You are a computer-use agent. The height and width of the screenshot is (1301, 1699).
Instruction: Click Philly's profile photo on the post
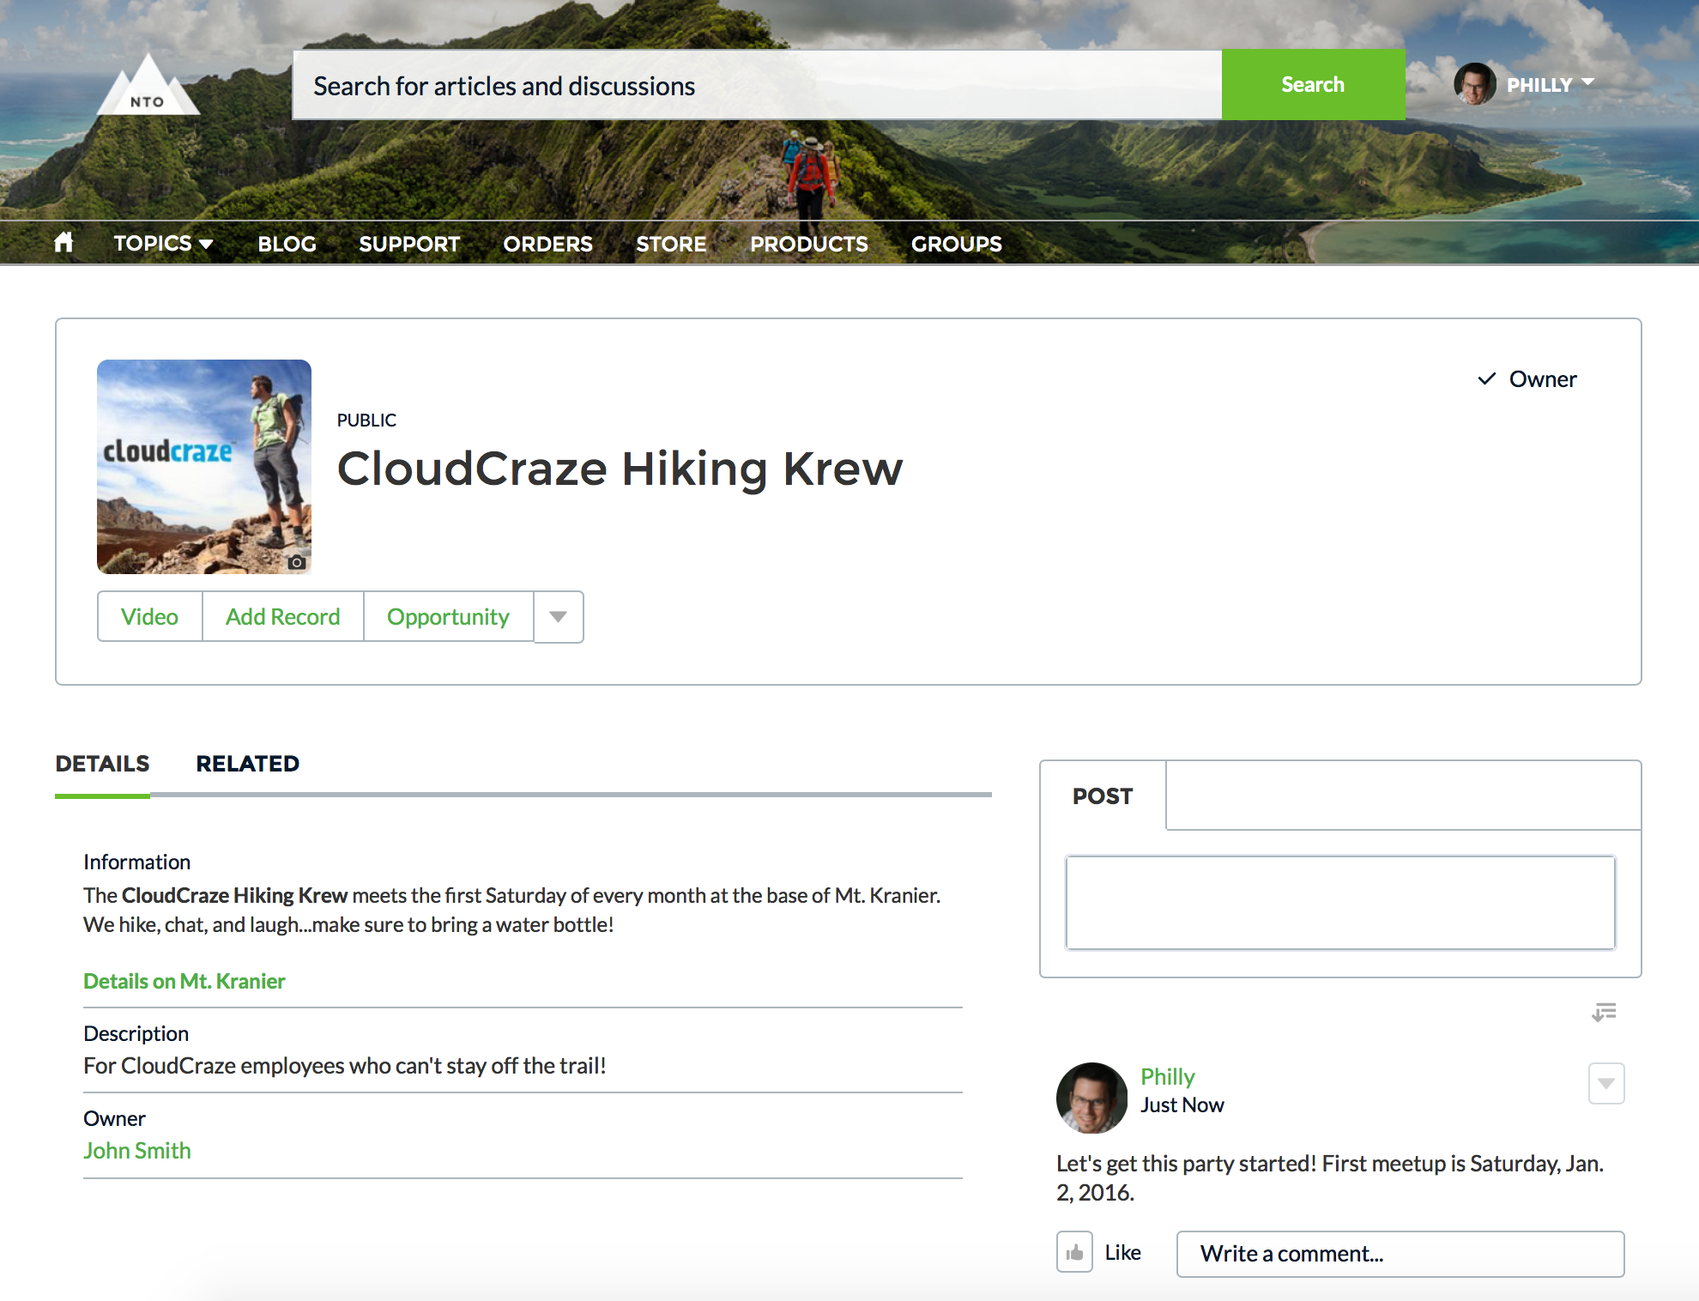[1091, 1098]
